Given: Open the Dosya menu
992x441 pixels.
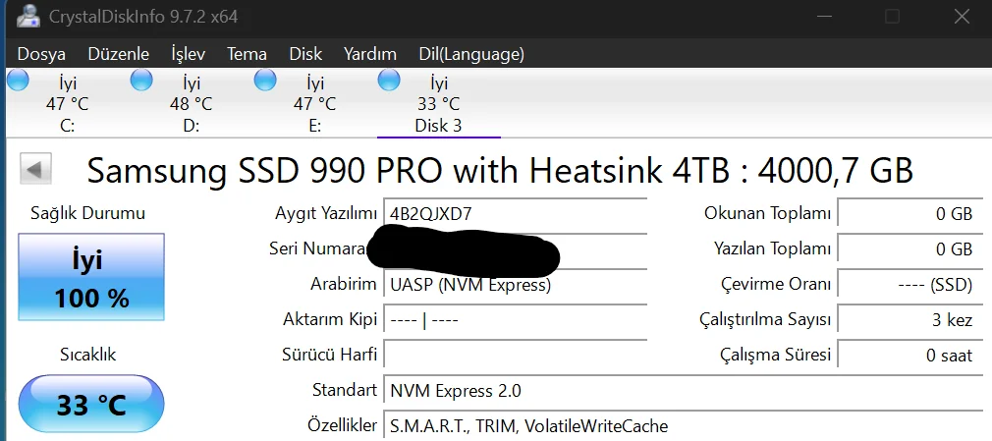Looking at the screenshot, I should click(x=41, y=54).
